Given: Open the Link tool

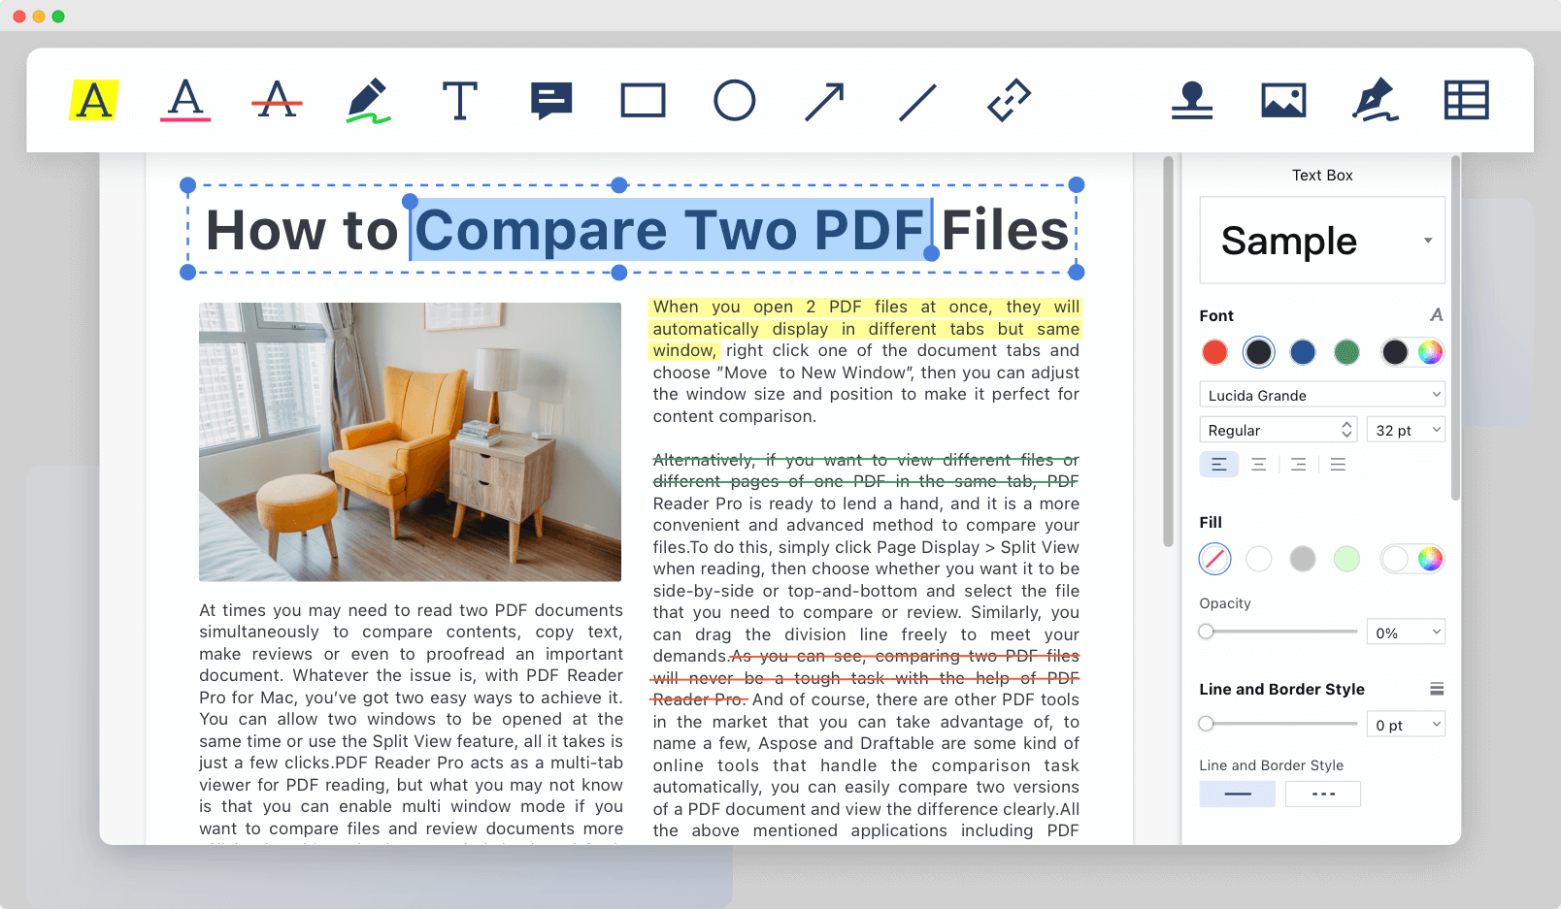Looking at the screenshot, I should click(x=1009, y=100).
